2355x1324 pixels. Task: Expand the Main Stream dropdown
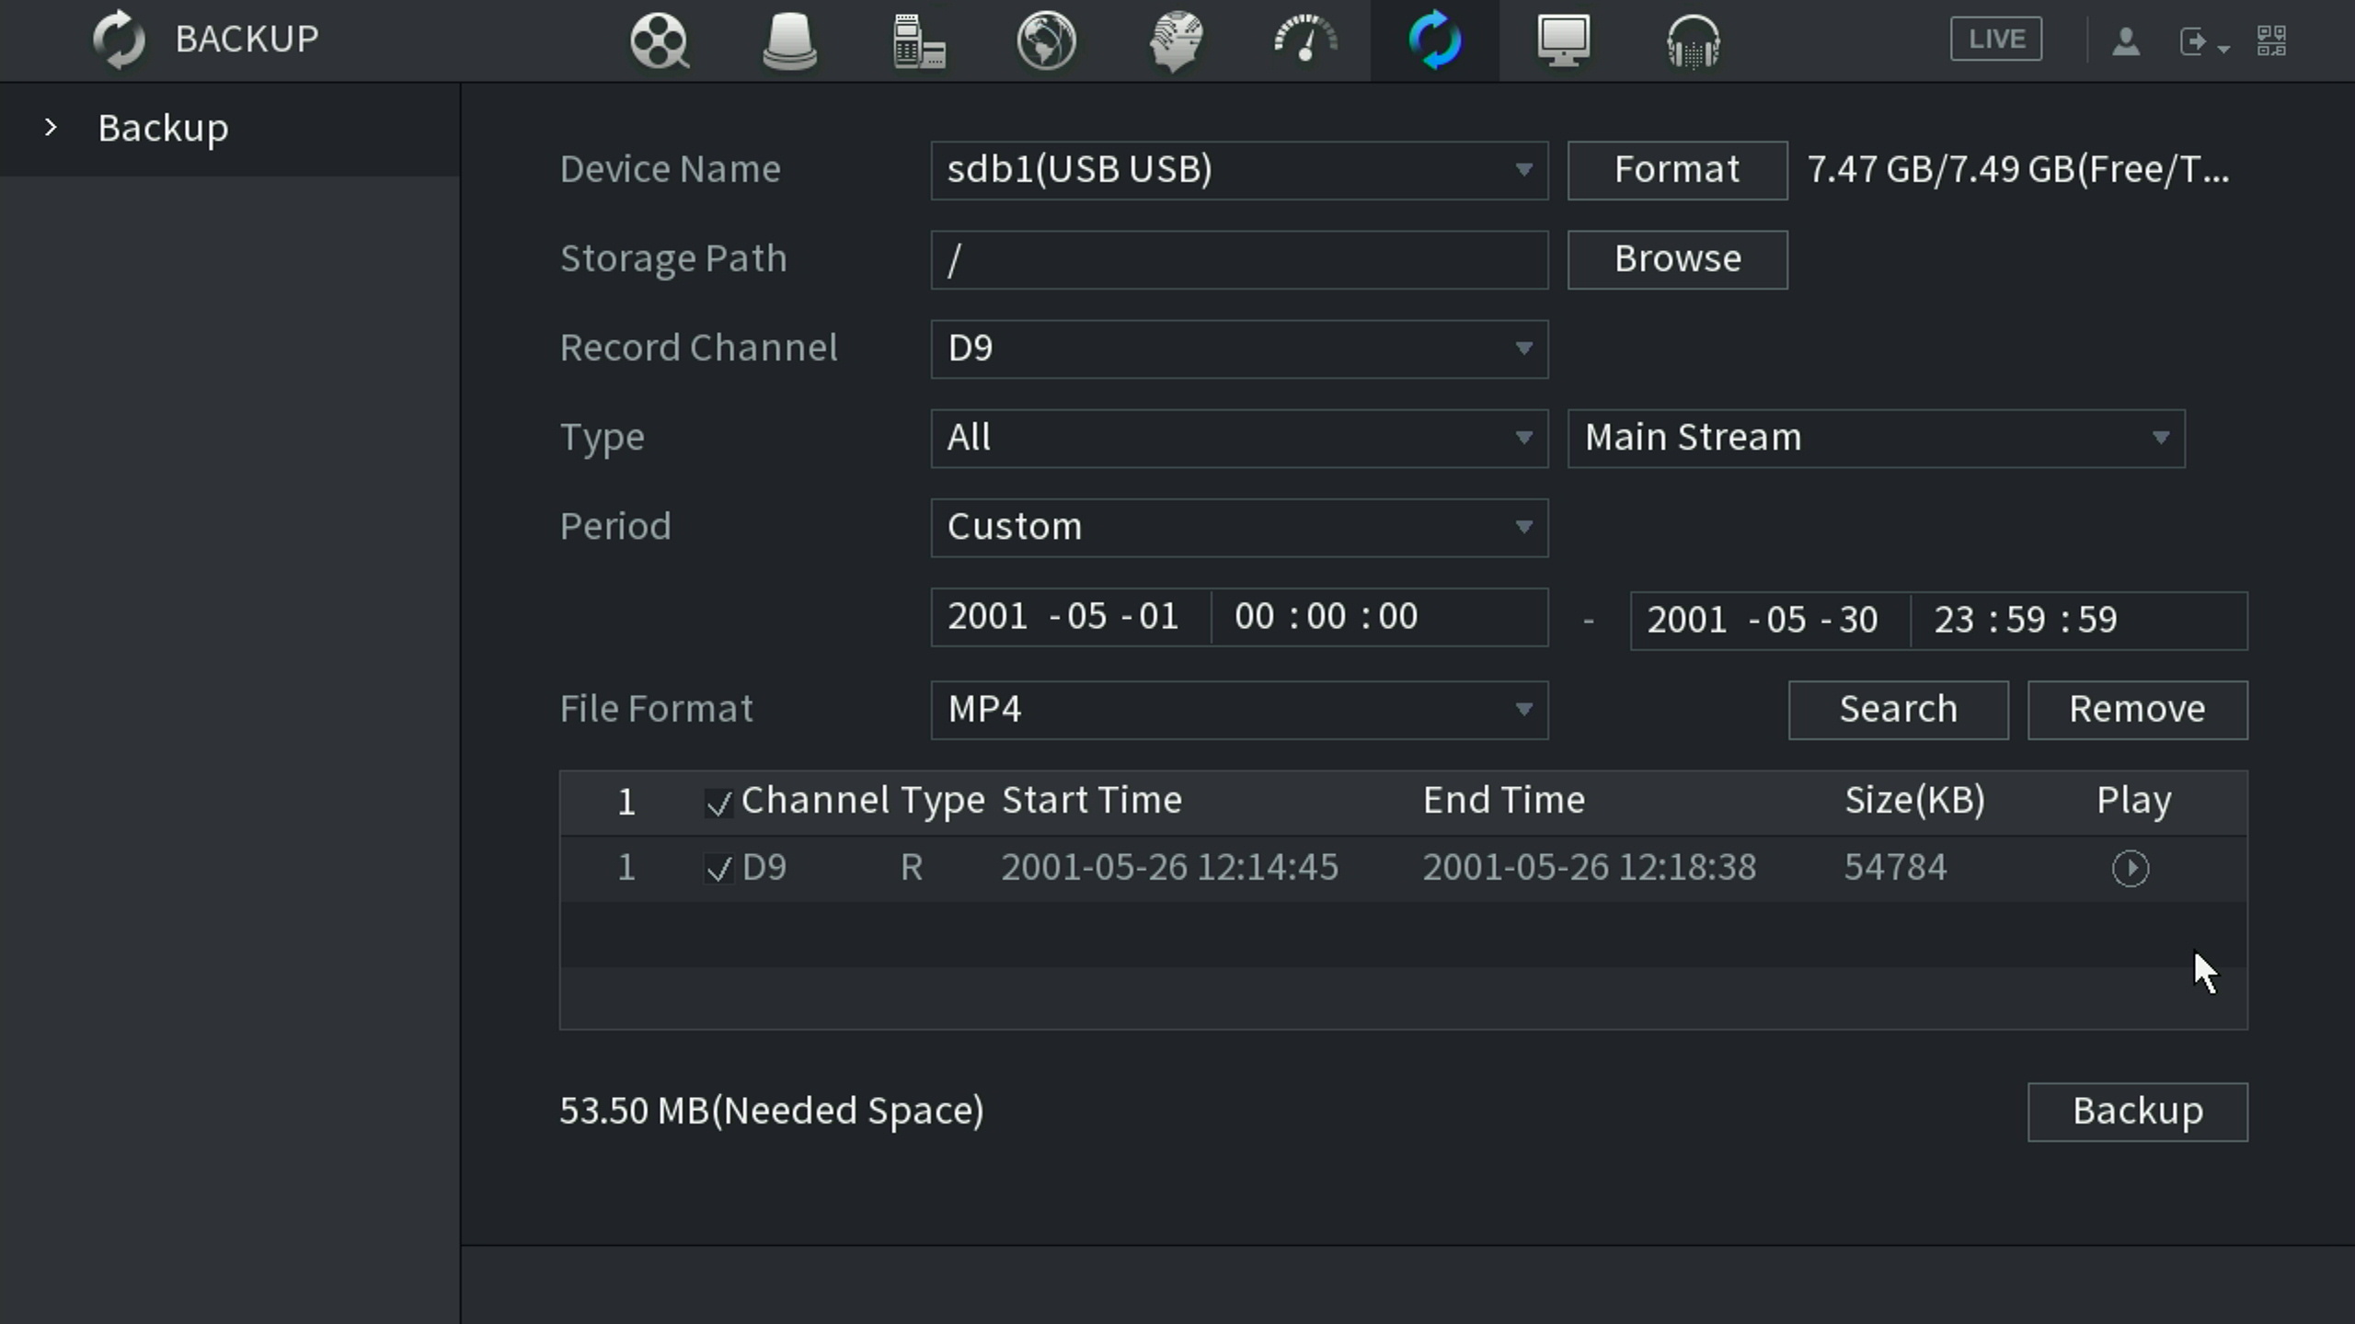pyautogui.click(x=1876, y=439)
